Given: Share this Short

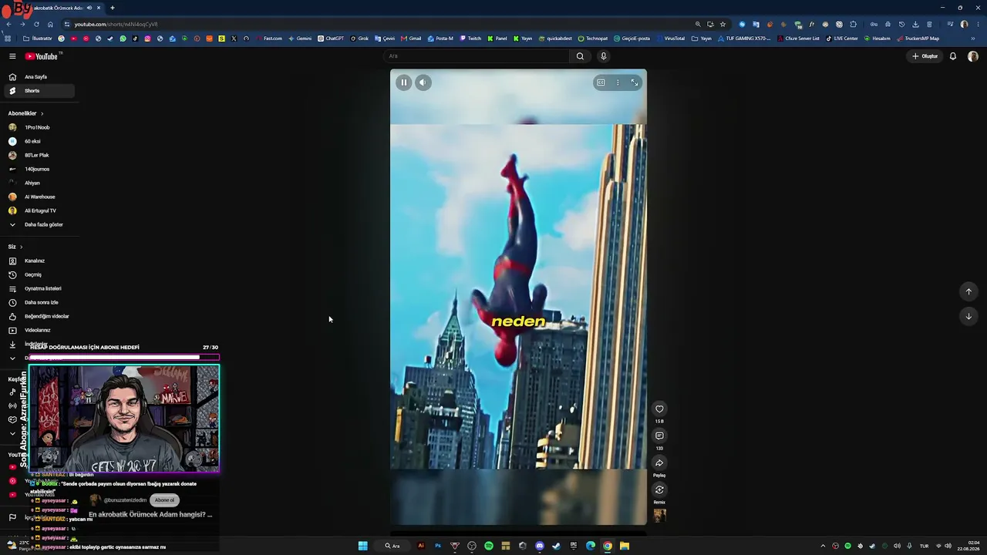Looking at the screenshot, I should [x=659, y=463].
